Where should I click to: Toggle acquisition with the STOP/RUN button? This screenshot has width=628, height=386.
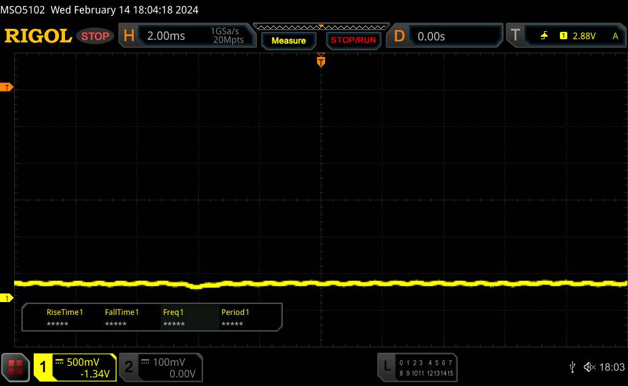352,40
